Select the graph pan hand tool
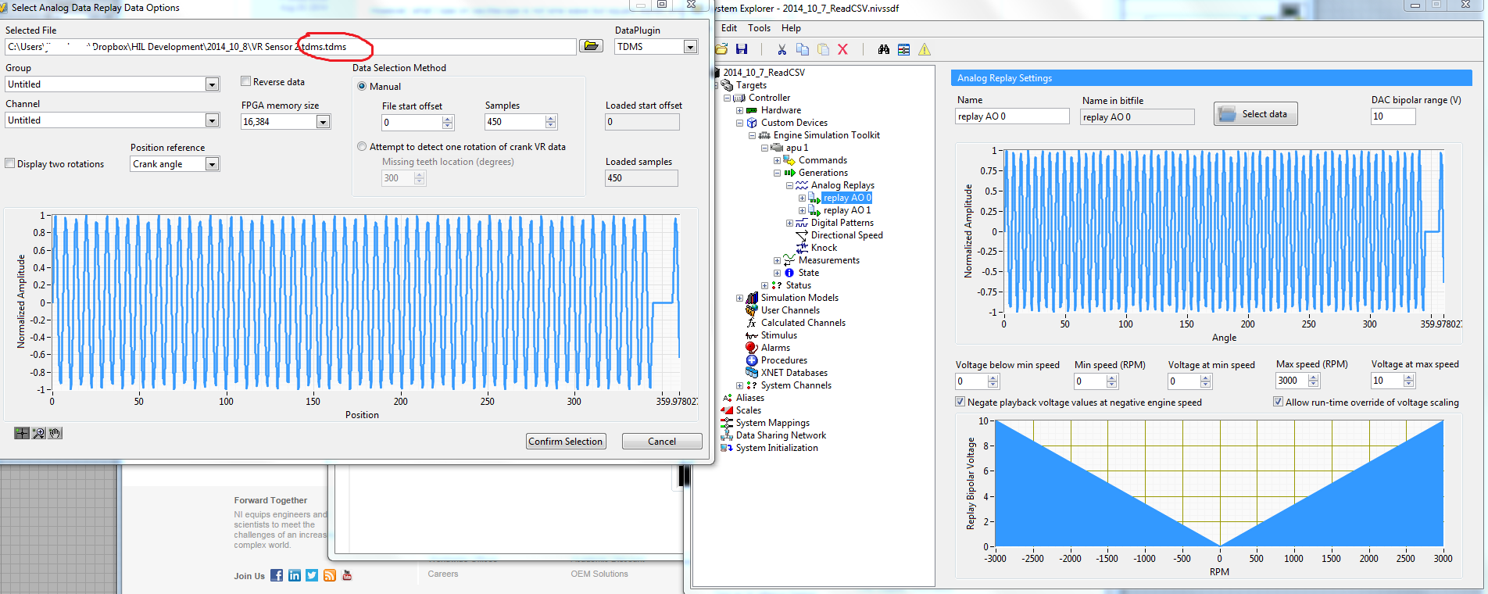Screen dimensions: 1488x594 pyautogui.click(x=55, y=433)
